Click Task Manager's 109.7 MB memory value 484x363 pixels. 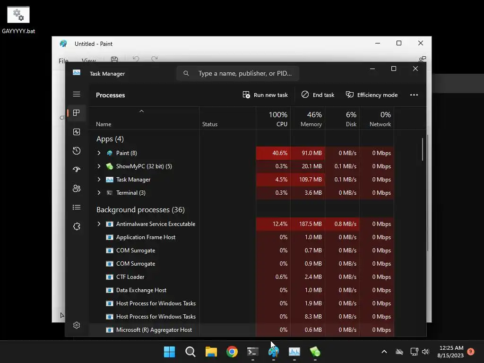tap(310, 180)
